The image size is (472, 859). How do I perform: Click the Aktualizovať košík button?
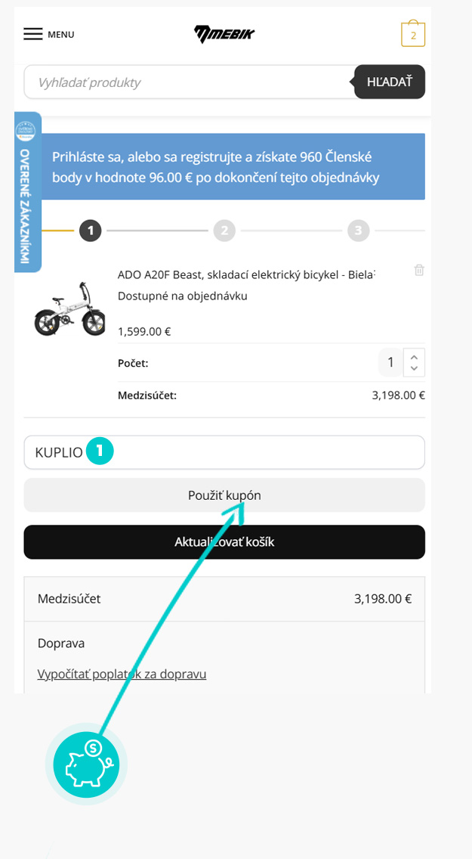(224, 542)
